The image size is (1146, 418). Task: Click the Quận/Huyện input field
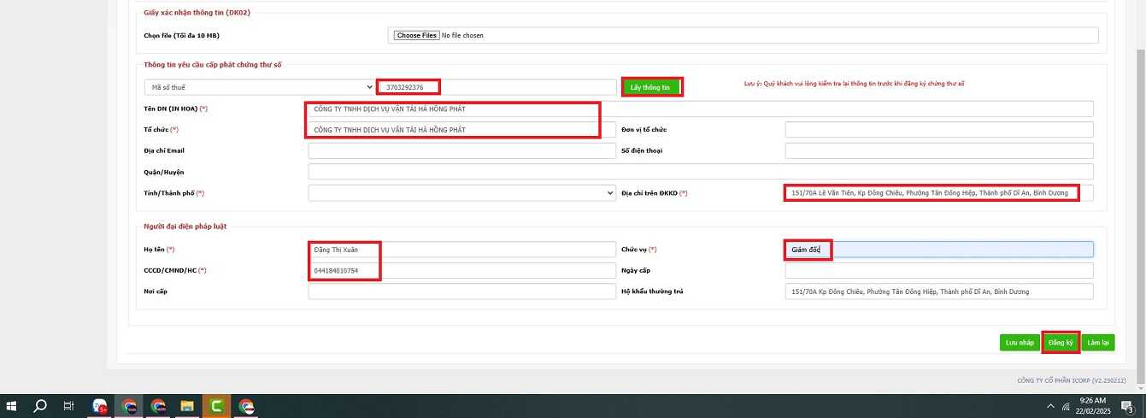coord(701,172)
